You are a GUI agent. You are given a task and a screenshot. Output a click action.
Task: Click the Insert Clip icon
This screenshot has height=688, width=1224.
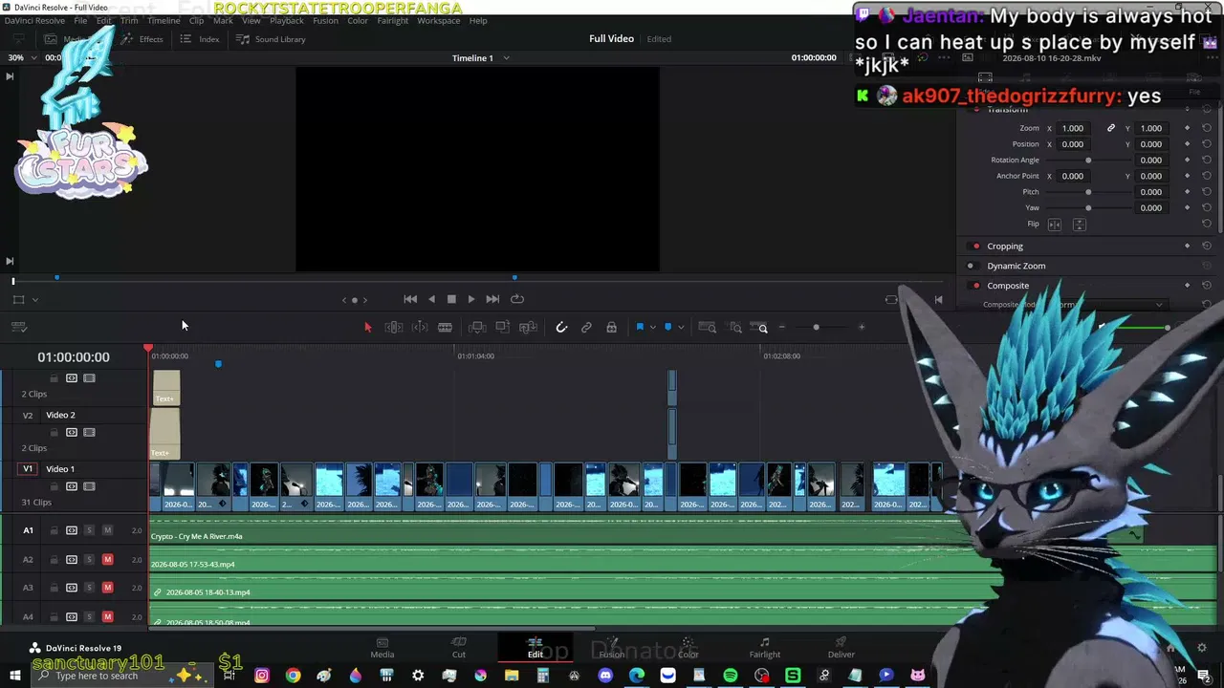click(x=477, y=327)
